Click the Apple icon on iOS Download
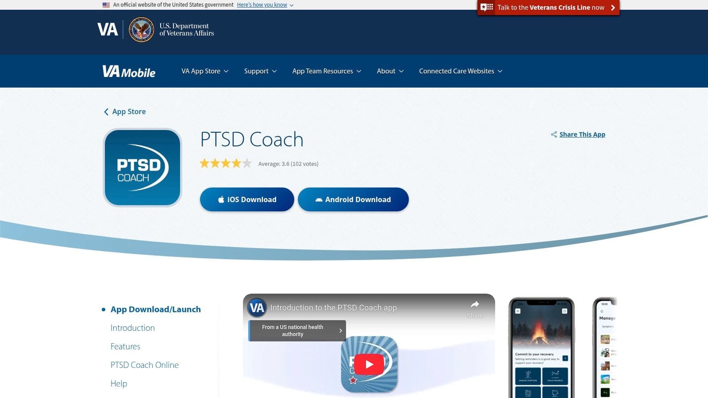Screen dimensions: 708x398 click(x=221, y=199)
